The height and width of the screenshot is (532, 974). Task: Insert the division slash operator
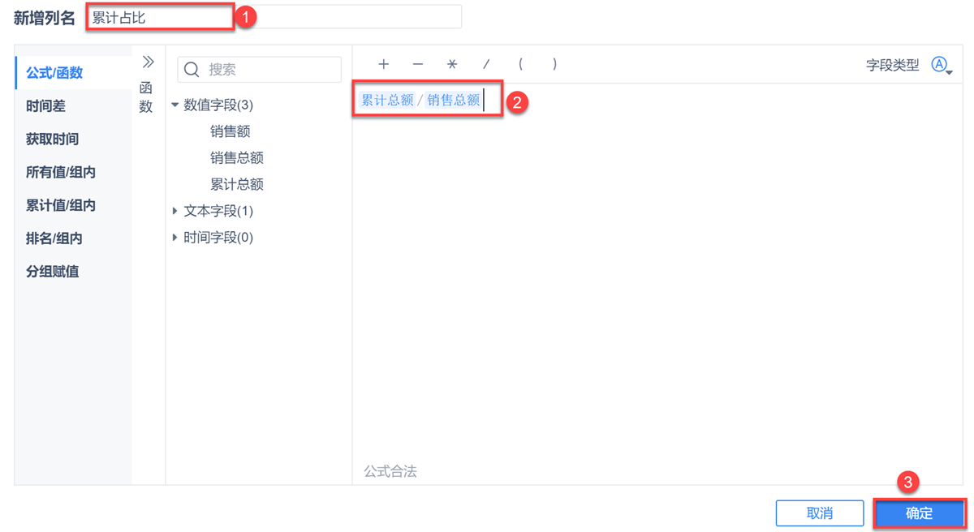pyautogui.click(x=486, y=64)
